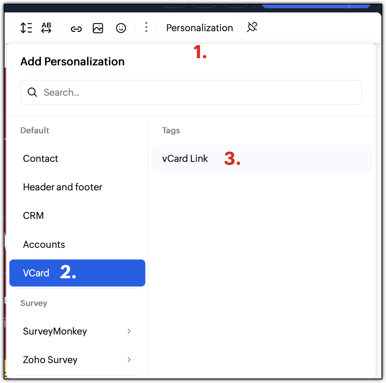
Task: Open the three-dot more options menu
Action: click(146, 27)
